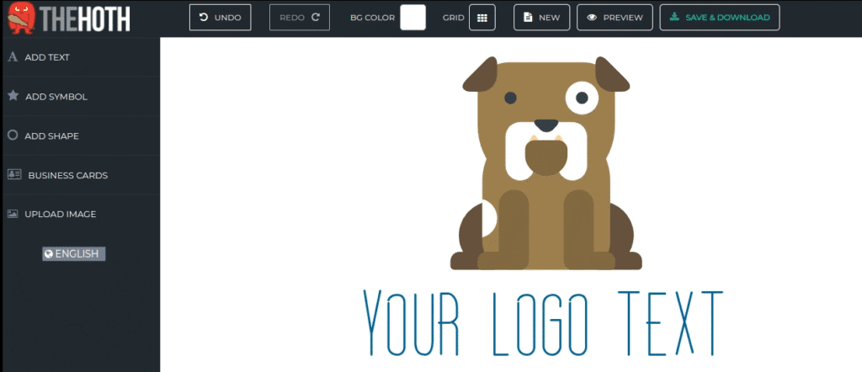Click the globe icon in language selector
This screenshot has width=862, height=372.
coord(49,253)
